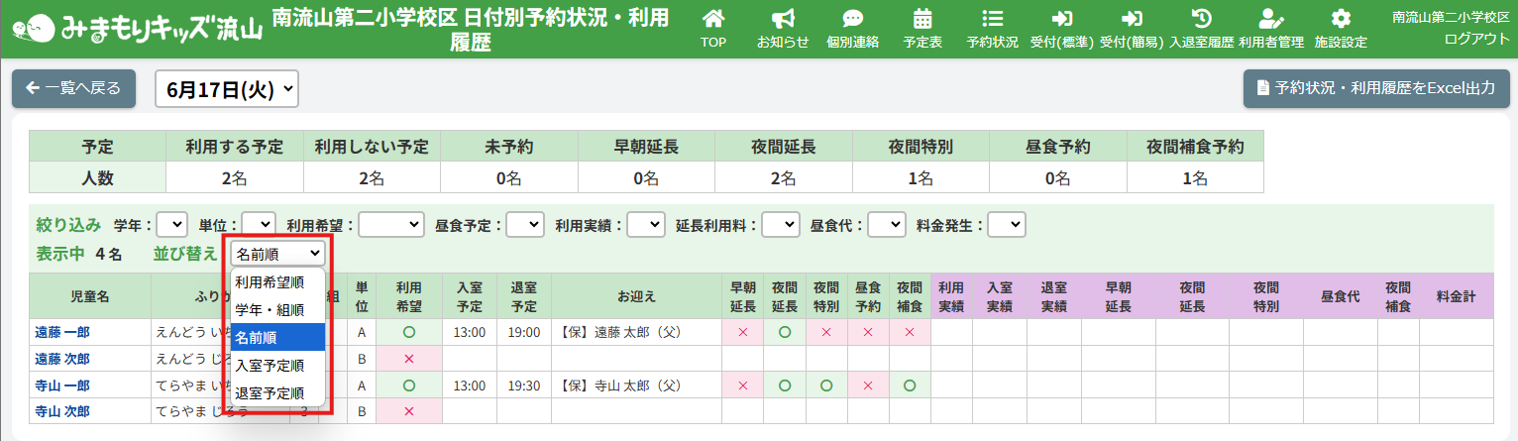The height and width of the screenshot is (441, 1518).
Task: Click 一覧へ戻る back button
Action: pyautogui.click(x=73, y=88)
